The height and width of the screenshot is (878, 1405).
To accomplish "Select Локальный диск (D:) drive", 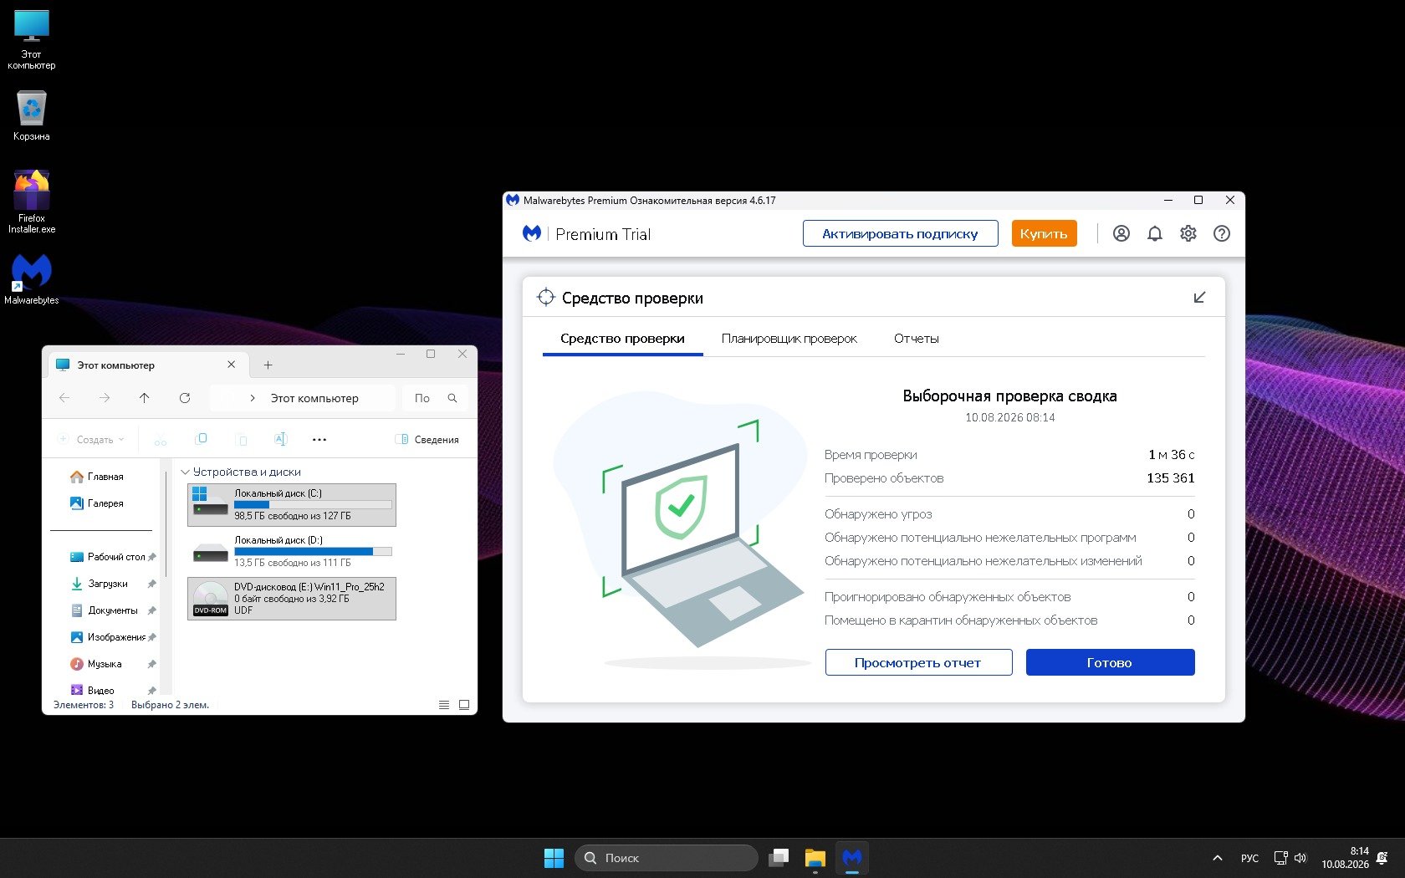I will pyautogui.click(x=292, y=552).
